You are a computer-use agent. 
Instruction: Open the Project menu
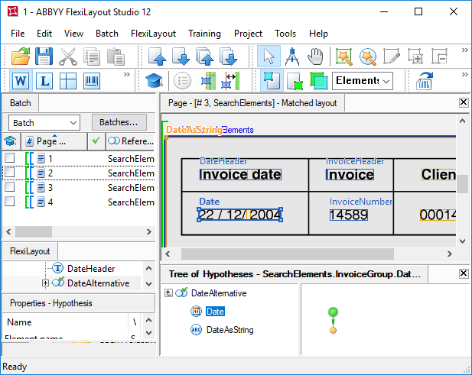(x=248, y=34)
